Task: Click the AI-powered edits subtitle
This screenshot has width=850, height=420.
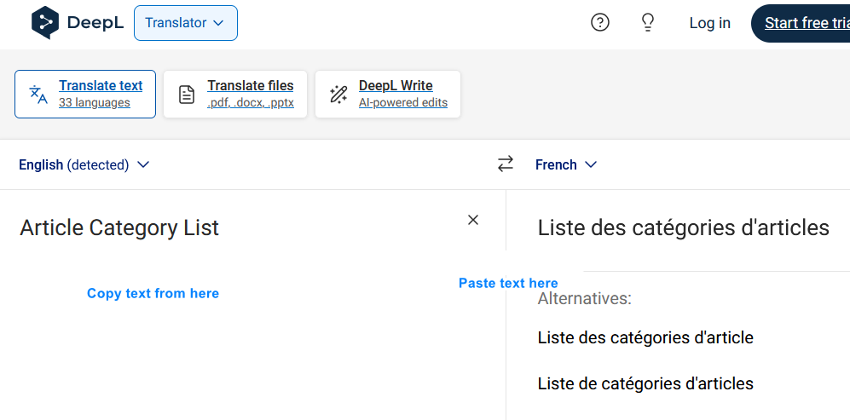Action: pos(403,102)
